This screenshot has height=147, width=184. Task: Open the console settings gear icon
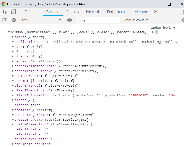click(183, 20)
